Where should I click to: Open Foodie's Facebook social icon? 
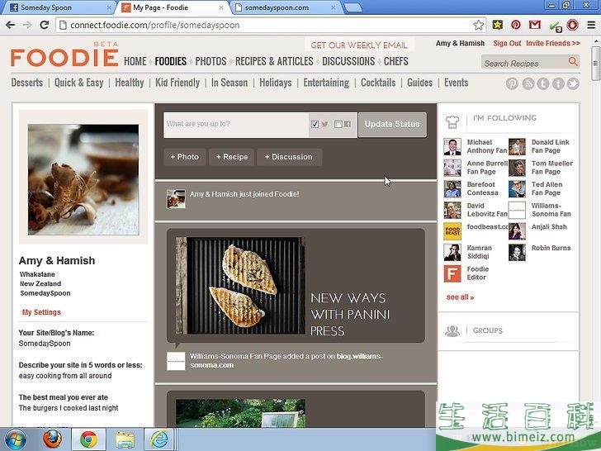pos(558,83)
